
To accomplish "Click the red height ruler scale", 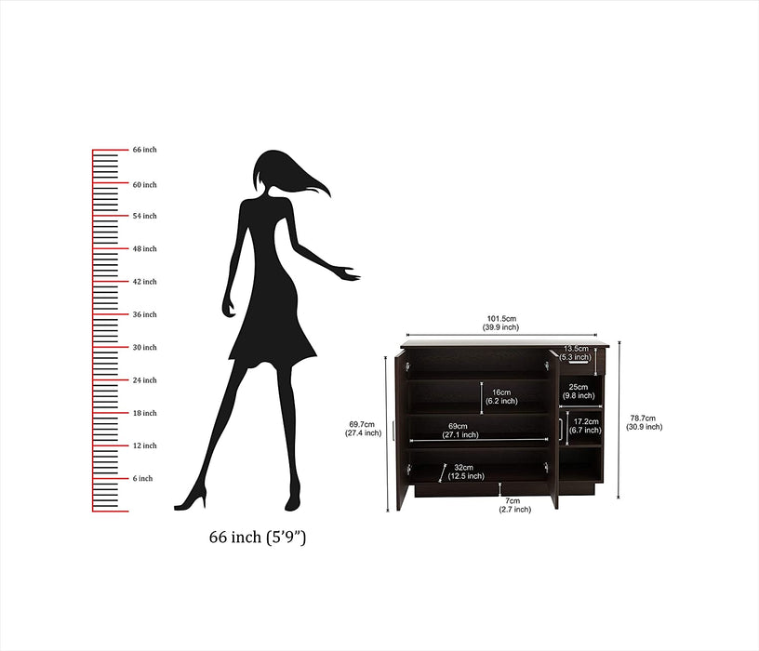I will pos(106,330).
